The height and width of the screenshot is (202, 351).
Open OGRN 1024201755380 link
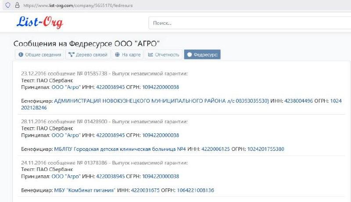[266, 149]
